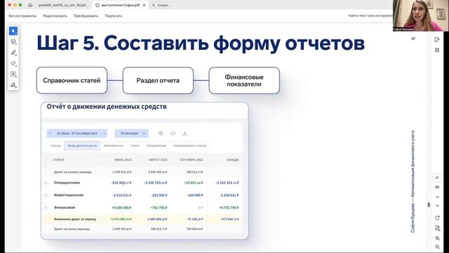Screen dimensions: 449x253
Task: Click the plus icon next to Создать
Action: tap(153, 5)
